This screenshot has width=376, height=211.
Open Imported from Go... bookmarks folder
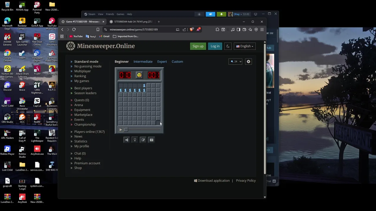tap(126, 36)
